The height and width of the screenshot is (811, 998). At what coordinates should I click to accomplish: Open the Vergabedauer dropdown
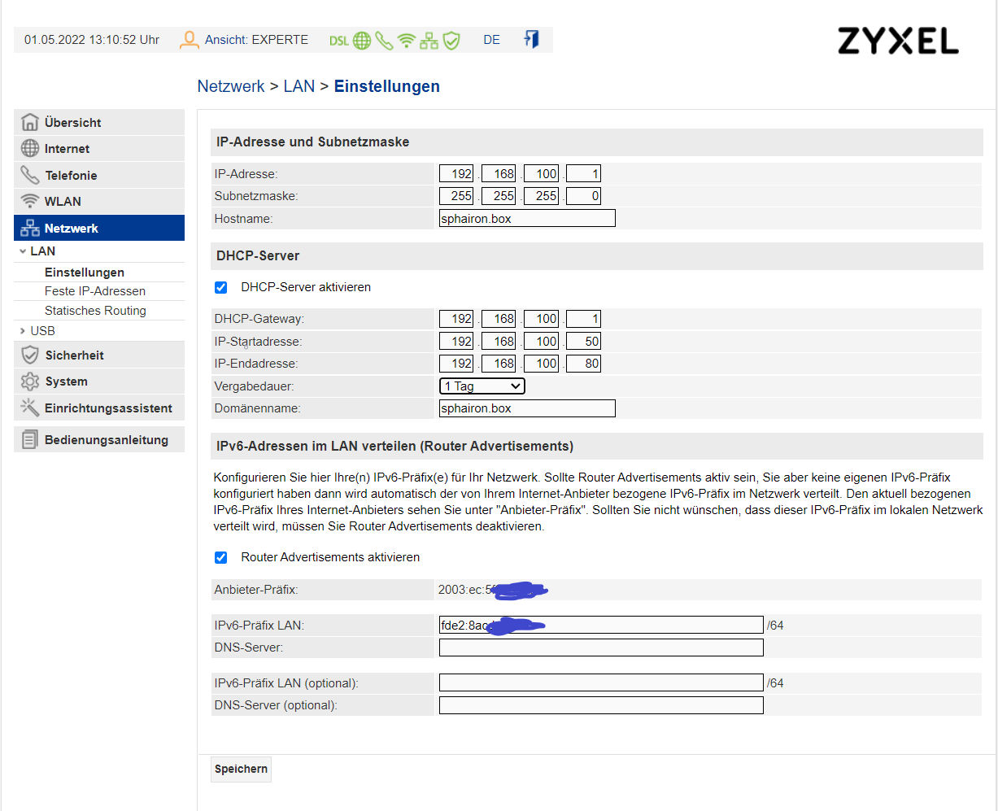(482, 386)
